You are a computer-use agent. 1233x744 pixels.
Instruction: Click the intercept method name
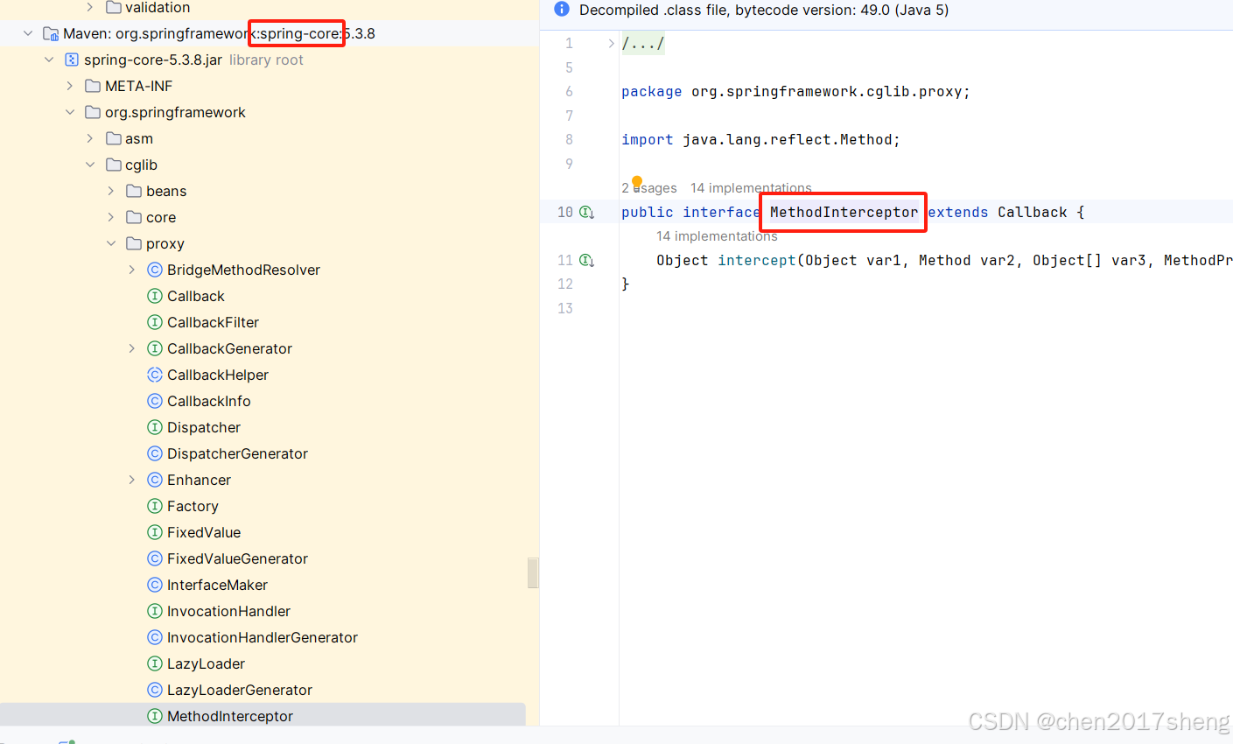pyautogui.click(x=757, y=260)
